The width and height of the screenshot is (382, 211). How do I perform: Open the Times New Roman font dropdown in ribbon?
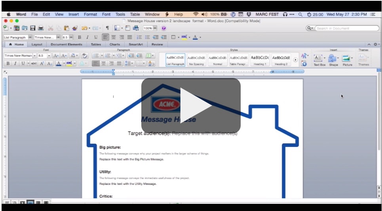(34, 55)
